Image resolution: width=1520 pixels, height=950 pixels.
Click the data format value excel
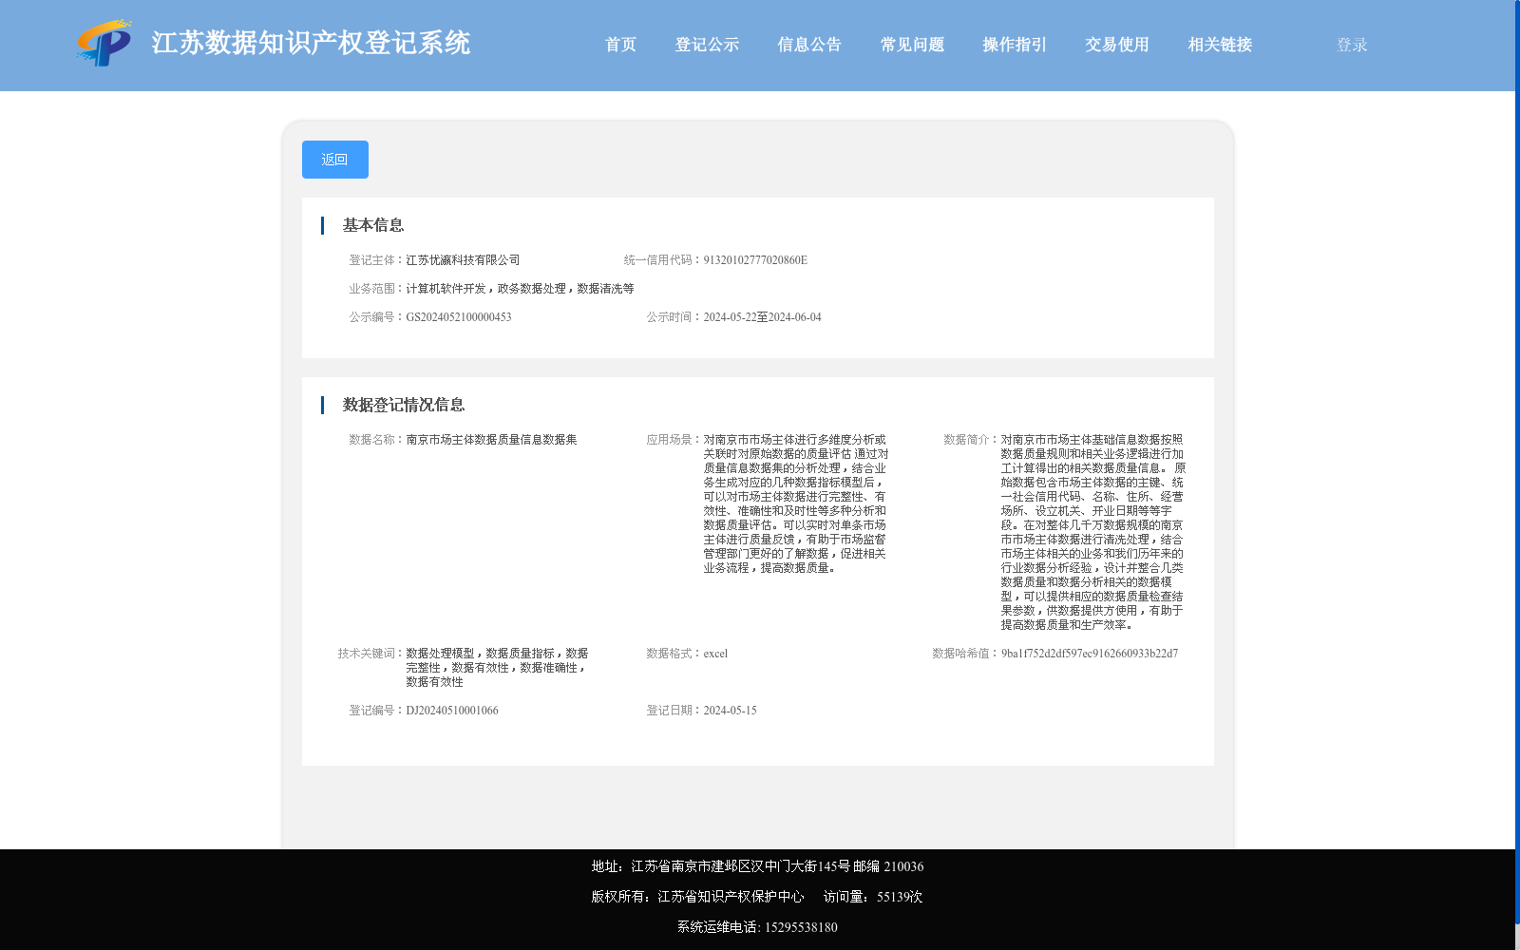(x=715, y=654)
